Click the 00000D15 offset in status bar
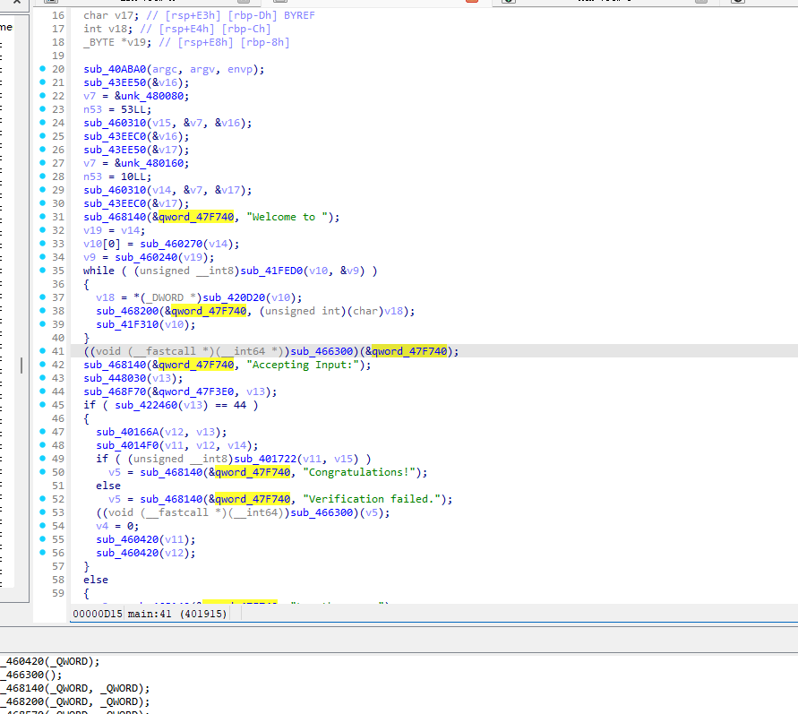This screenshot has width=798, height=714. pyautogui.click(x=97, y=613)
